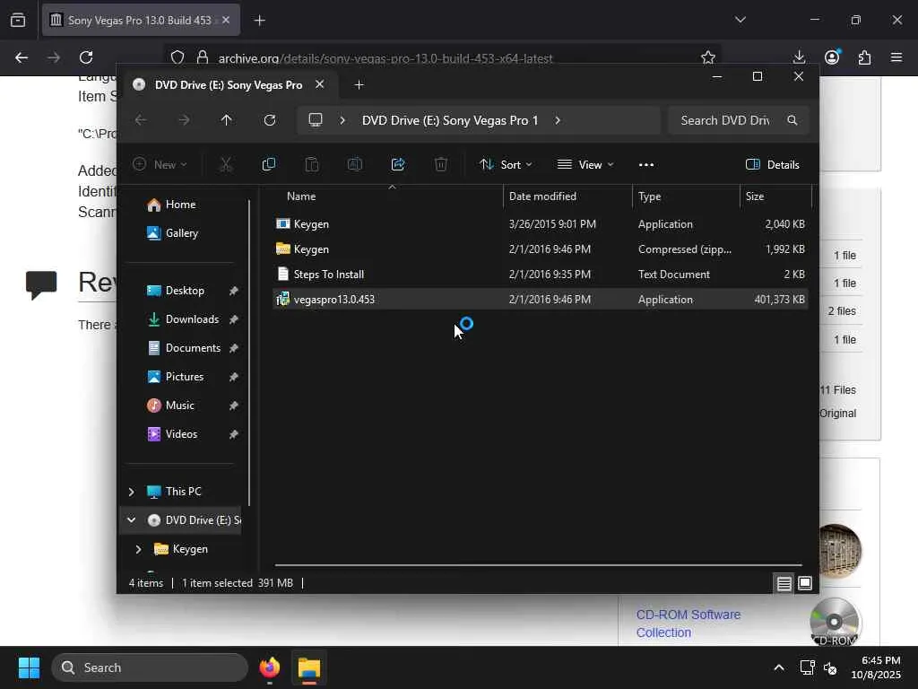The height and width of the screenshot is (689, 918).
Task: Select the DVD Drive (E:) Explorer tab
Action: 229,85
